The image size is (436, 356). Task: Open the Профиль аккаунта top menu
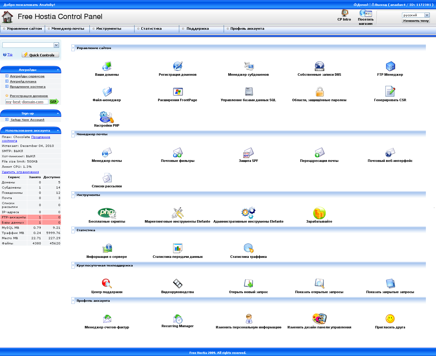pyautogui.click(x=247, y=29)
